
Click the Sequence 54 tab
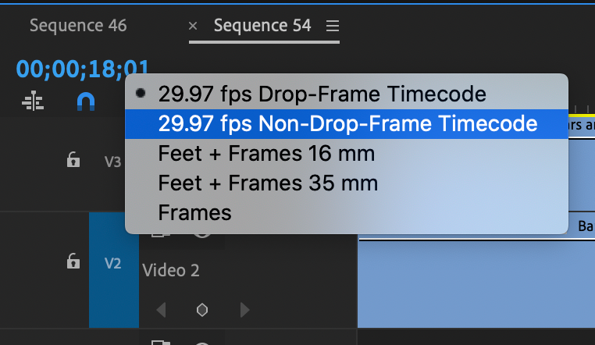click(262, 26)
